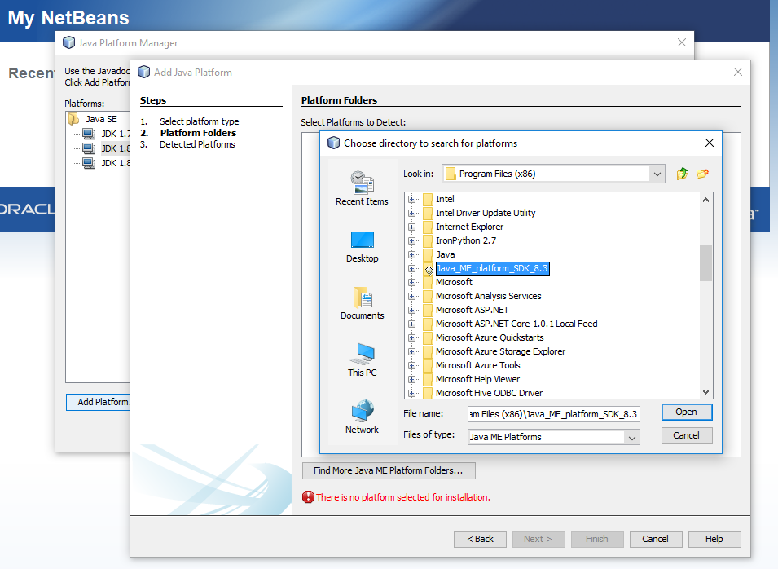Click the Back wizard button
This screenshot has height=569, width=778.
pyautogui.click(x=480, y=539)
